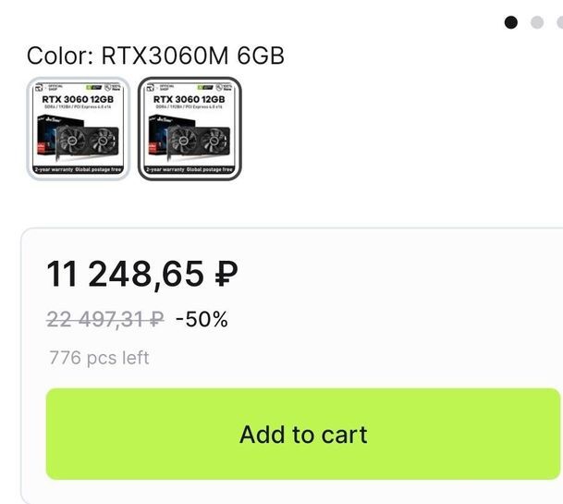Click the crossed-out price 22 497,31 ₽

(x=105, y=320)
